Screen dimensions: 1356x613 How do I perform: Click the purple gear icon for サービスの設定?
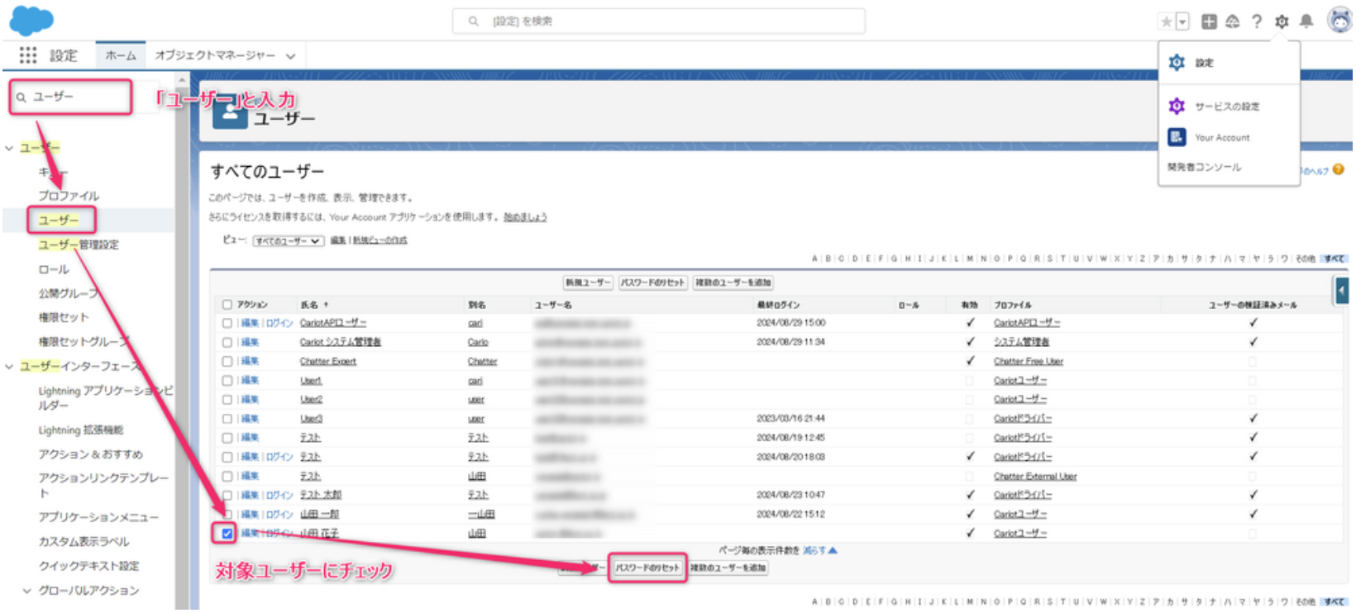1177,106
